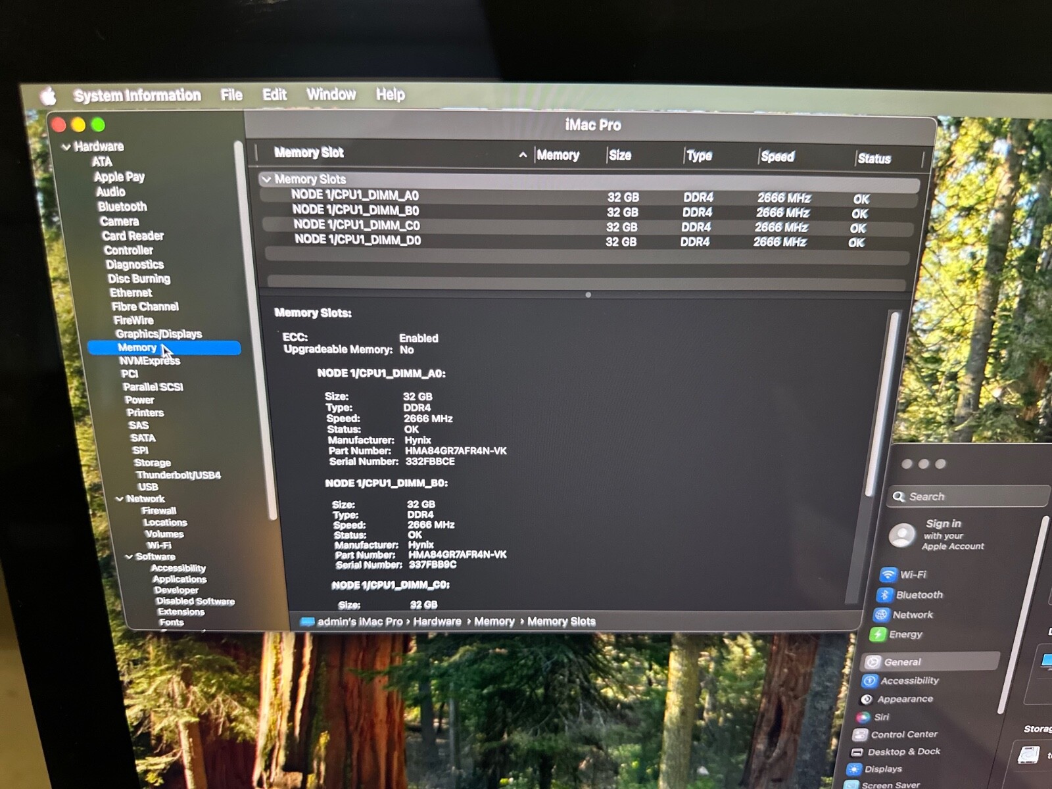The width and height of the screenshot is (1052, 789).
Task: Select Card Reader in the sidebar
Action: (133, 235)
